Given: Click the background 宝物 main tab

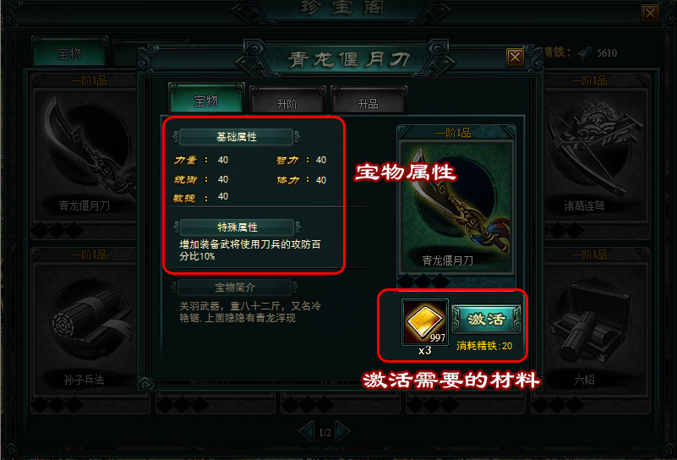Looking at the screenshot, I should 69,53.
